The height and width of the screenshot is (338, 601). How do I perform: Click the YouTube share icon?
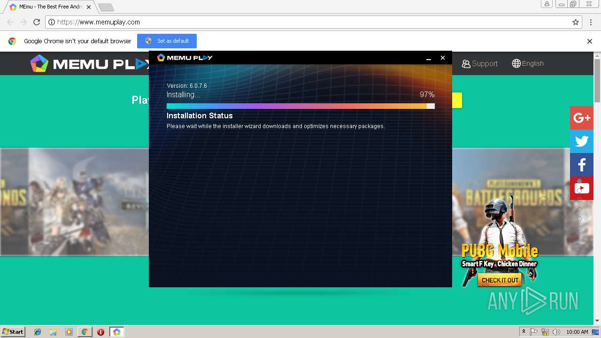[582, 188]
